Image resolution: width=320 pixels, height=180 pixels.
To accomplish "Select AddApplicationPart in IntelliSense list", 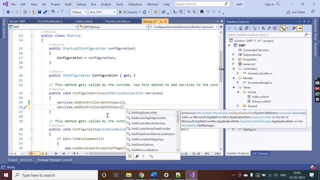I will click(x=151, y=112).
